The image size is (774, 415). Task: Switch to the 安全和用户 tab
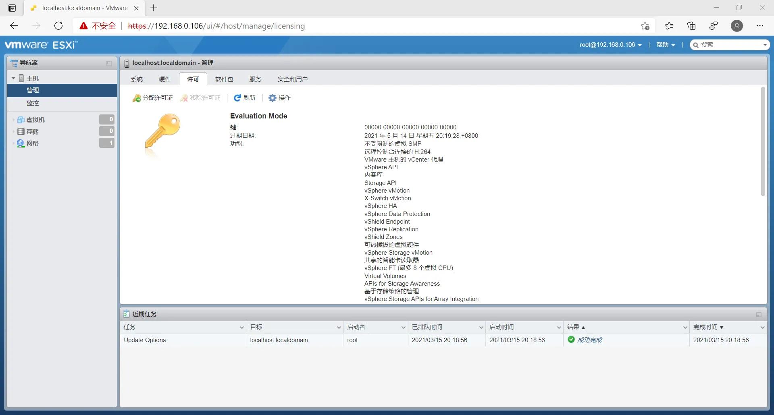[293, 79]
